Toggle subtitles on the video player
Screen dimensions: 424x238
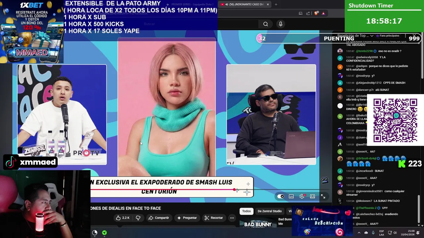291,196
